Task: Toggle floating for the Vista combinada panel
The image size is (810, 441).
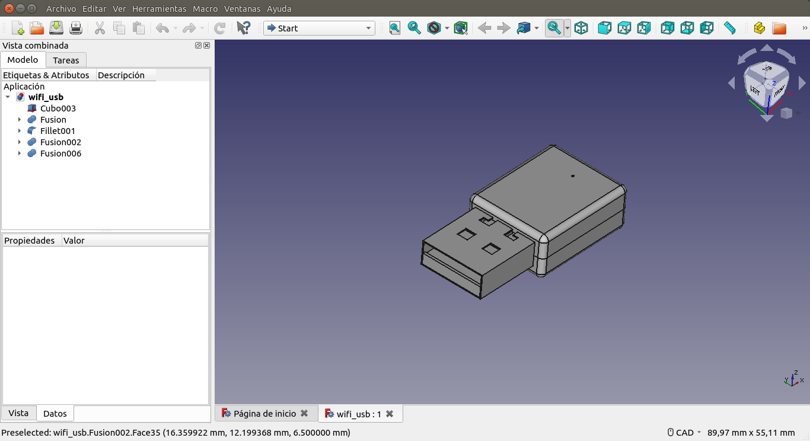Action: [x=198, y=46]
